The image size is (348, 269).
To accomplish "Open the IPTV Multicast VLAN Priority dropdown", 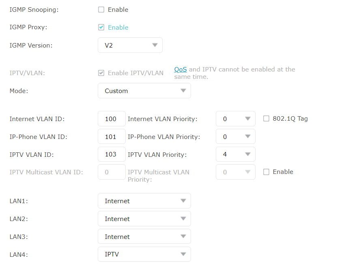I will (236, 172).
